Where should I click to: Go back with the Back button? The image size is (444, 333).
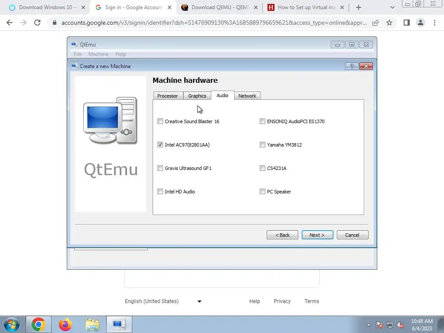(x=282, y=235)
